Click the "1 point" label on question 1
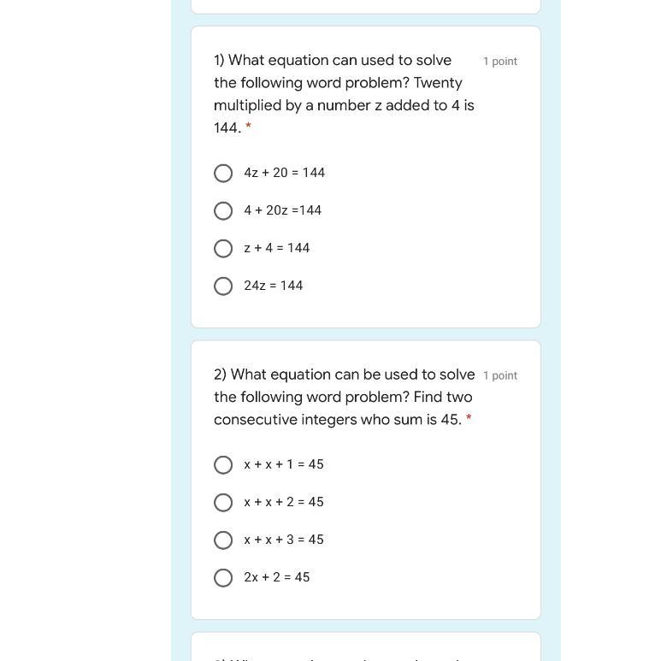 499,62
